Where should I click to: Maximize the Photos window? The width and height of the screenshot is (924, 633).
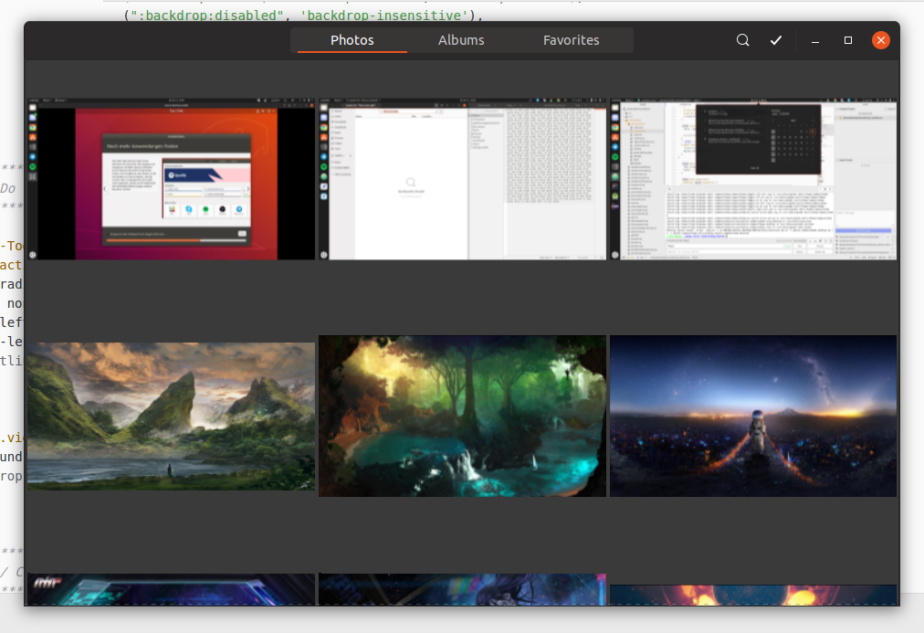(x=848, y=40)
